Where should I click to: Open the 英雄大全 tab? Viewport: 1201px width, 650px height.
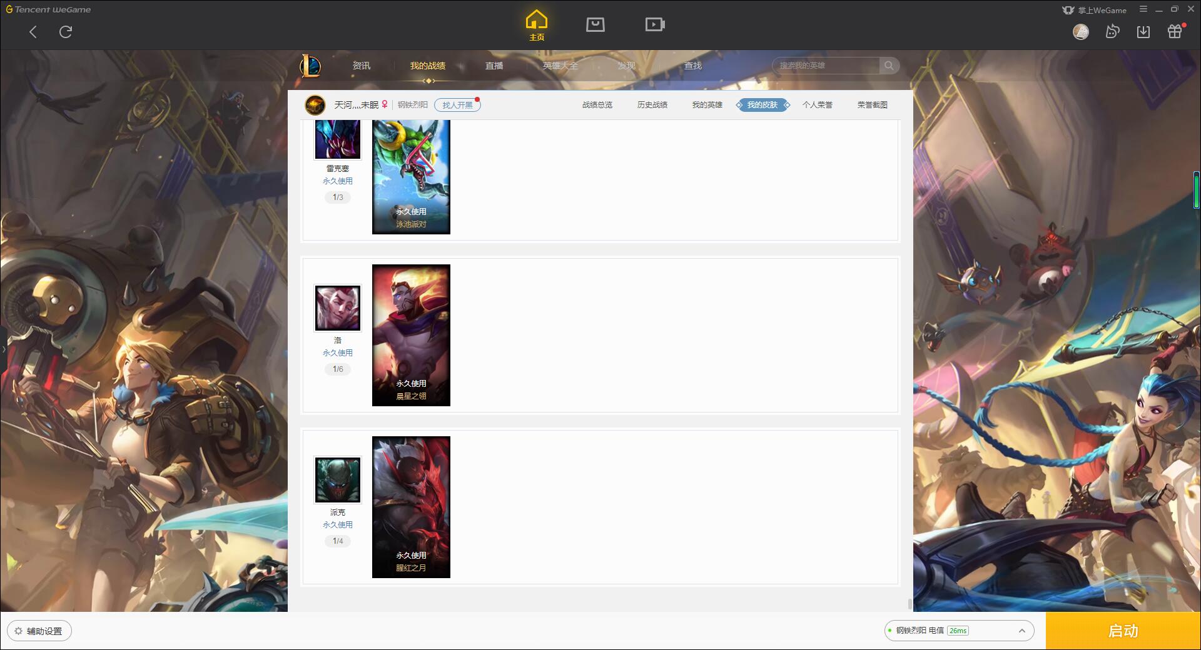click(560, 66)
